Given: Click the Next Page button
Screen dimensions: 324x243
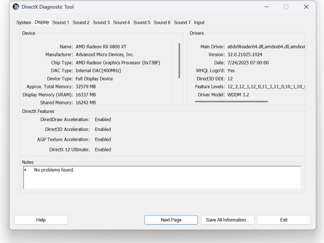Looking at the screenshot, I should tap(171, 220).
